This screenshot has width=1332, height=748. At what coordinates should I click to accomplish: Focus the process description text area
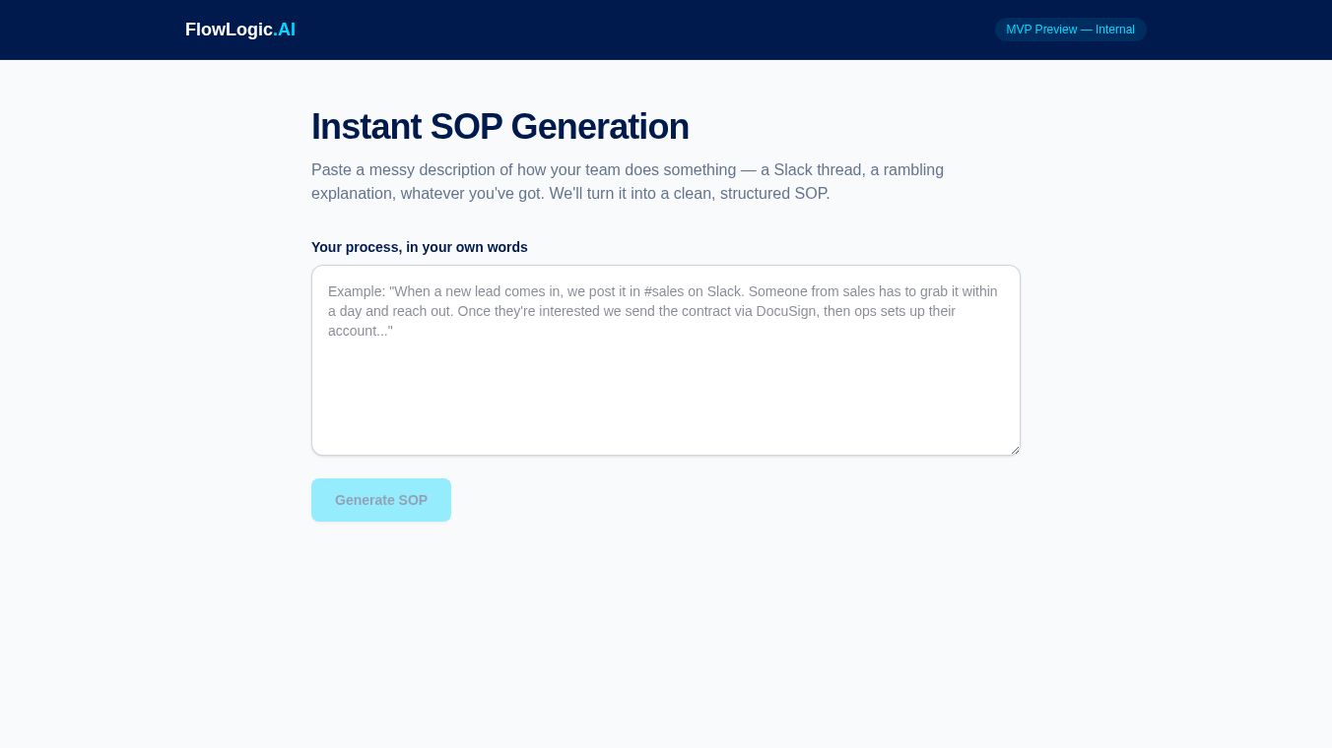click(x=666, y=360)
